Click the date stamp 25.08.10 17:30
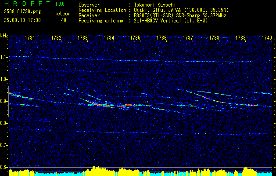This screenshot has width=276, height=176. click(22, 20)
